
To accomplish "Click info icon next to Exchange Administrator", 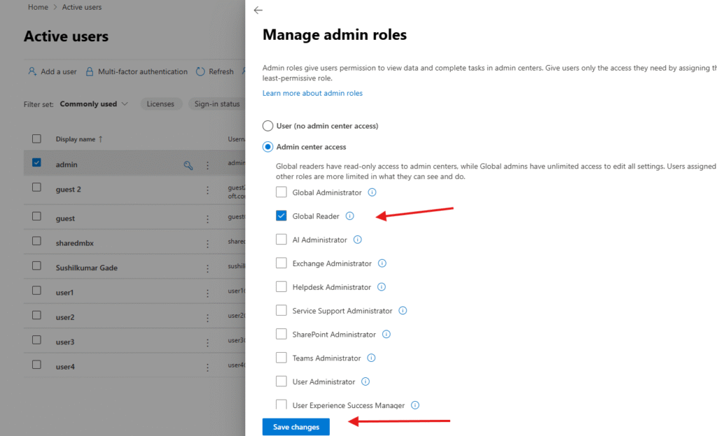I will tap(382, 264).
